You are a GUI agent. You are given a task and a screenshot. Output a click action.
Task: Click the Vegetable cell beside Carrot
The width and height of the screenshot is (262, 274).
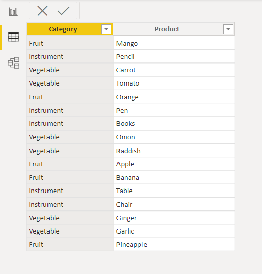point(69,70)
